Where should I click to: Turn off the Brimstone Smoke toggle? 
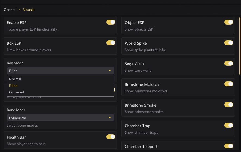(228, 105)
